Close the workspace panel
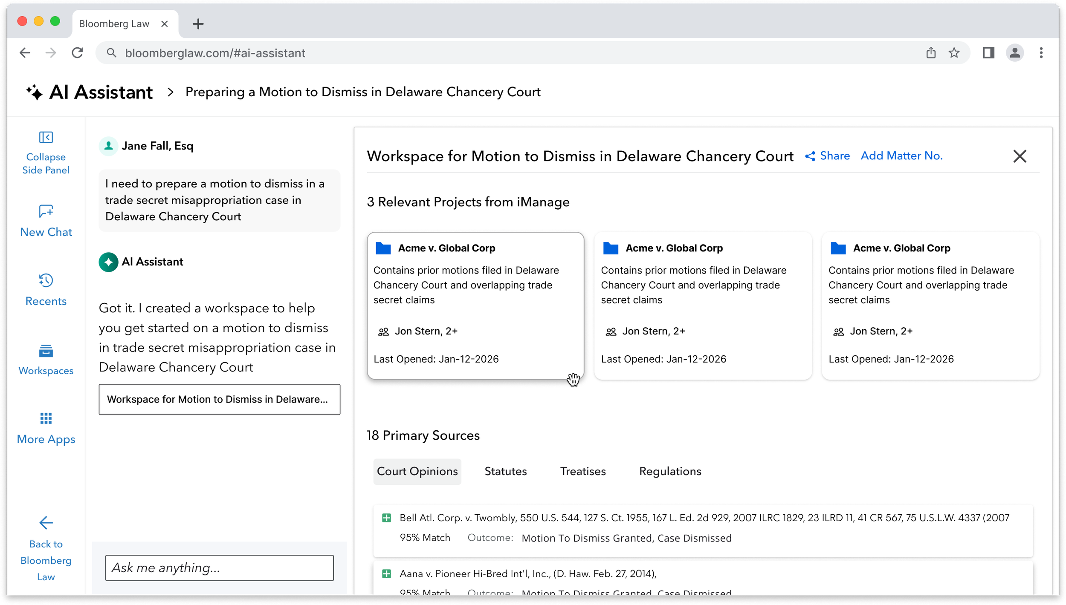1066x605 pixels. (x=1019, y=156)
